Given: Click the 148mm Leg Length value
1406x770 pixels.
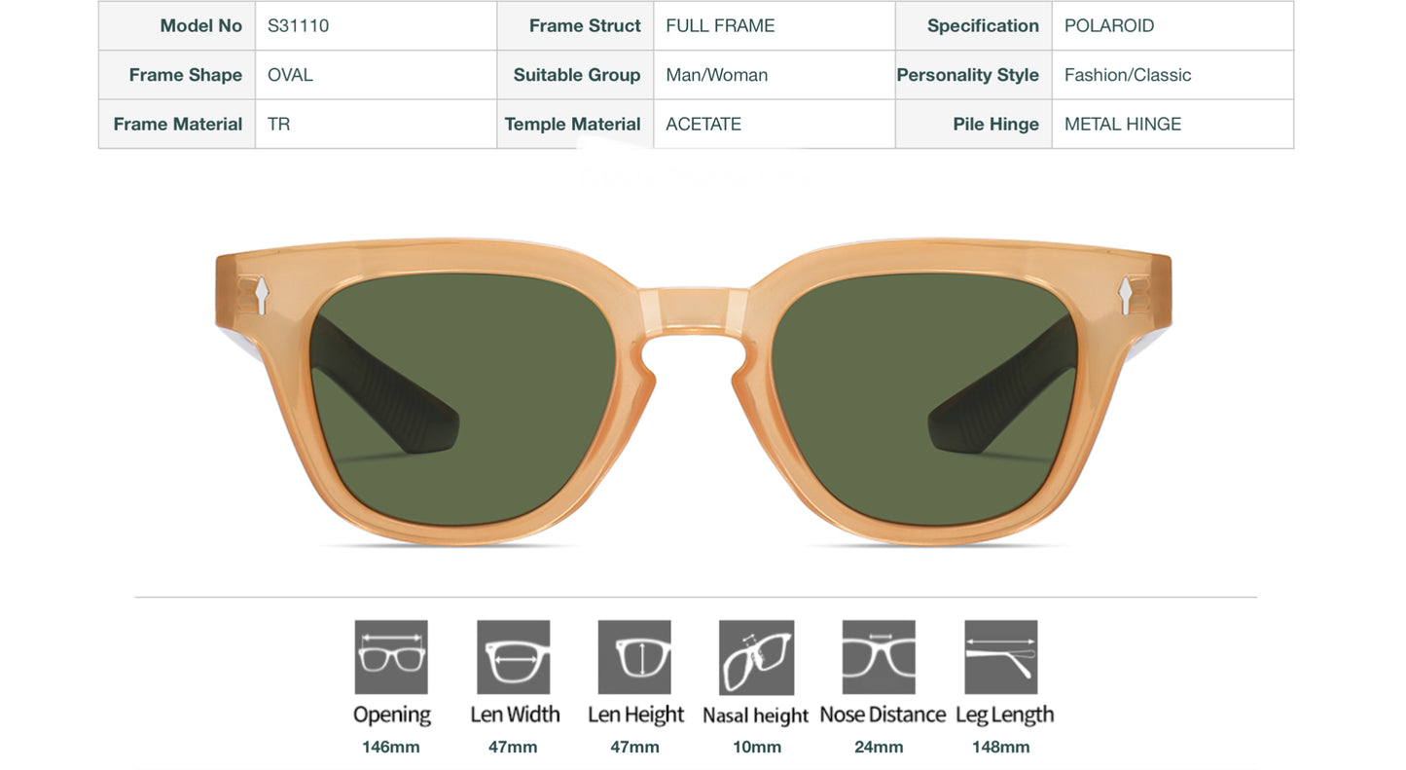Looking at the screenshot, I should click(x=1002, y=747).
